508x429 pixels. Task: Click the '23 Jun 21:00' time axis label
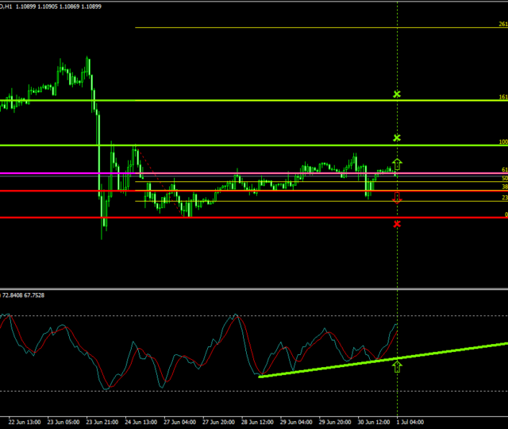tap(103, 421)
